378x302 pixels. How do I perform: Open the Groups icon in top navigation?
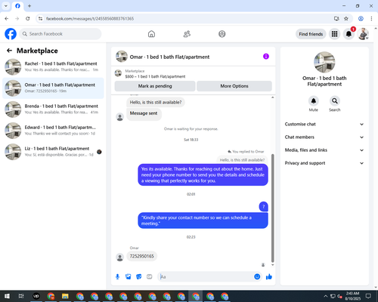(222, 34)
